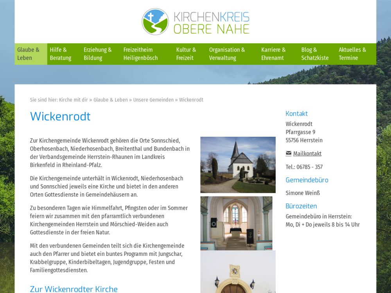Navigate to Unsere Gemeinden breadcrumb

coord(153,100)
